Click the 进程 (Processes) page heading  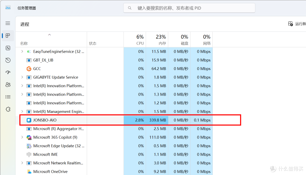pos(25,24)
